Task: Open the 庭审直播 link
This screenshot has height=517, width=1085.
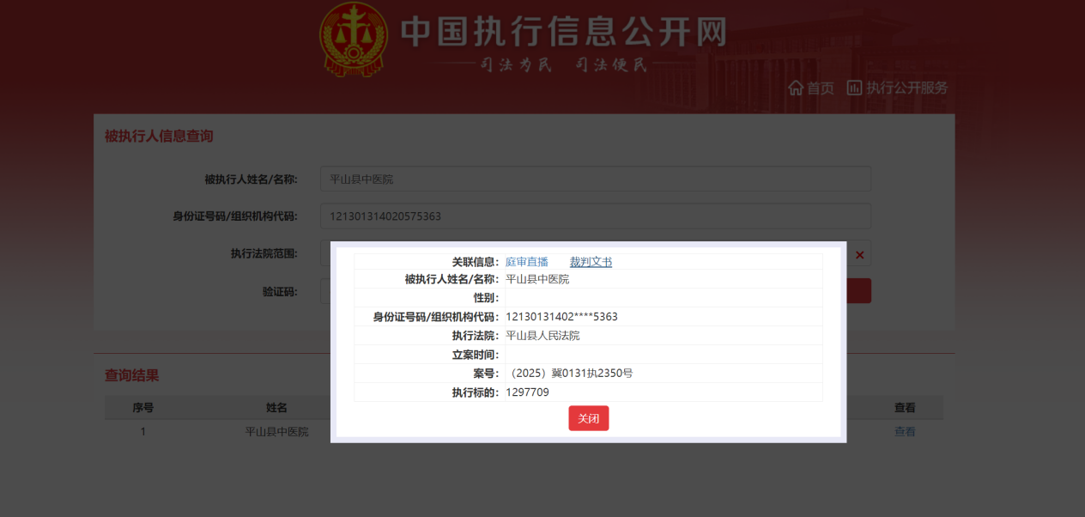Action: click(526, 262)
